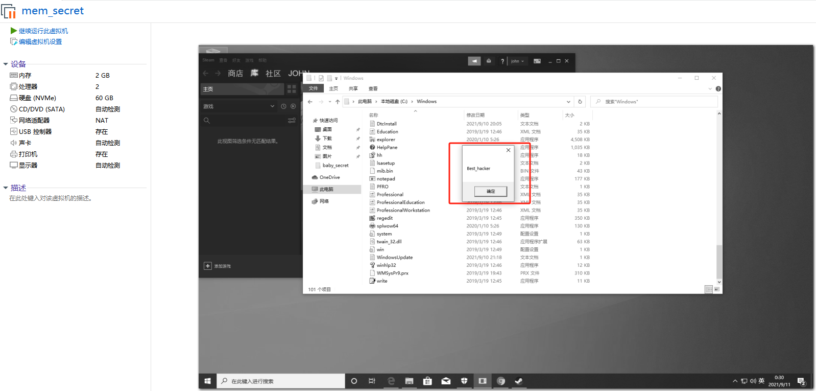Select the notepad file in Explorer
The width and height of the screenshot is (816, 391).
pos(386,179)
